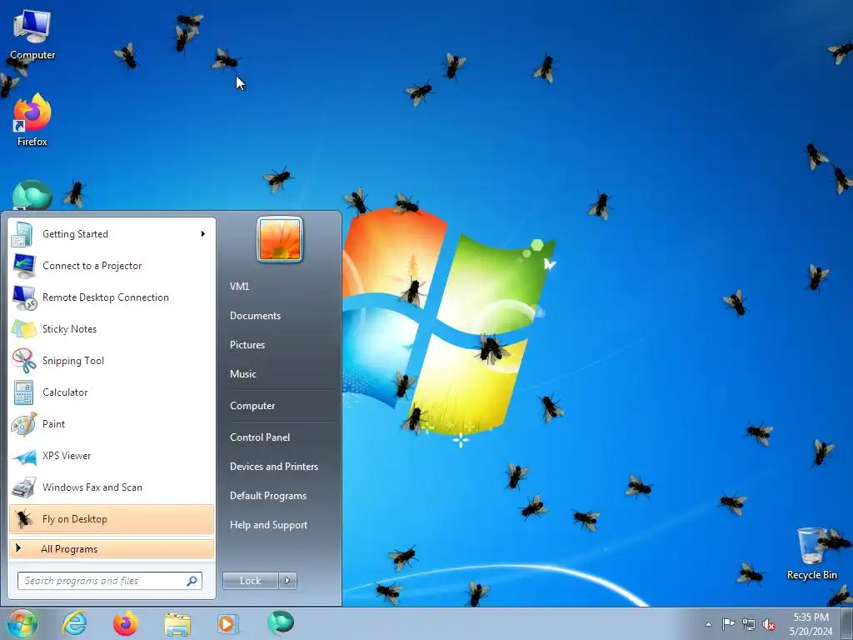Expand Getting Started submenu arrow

(203, 234)
